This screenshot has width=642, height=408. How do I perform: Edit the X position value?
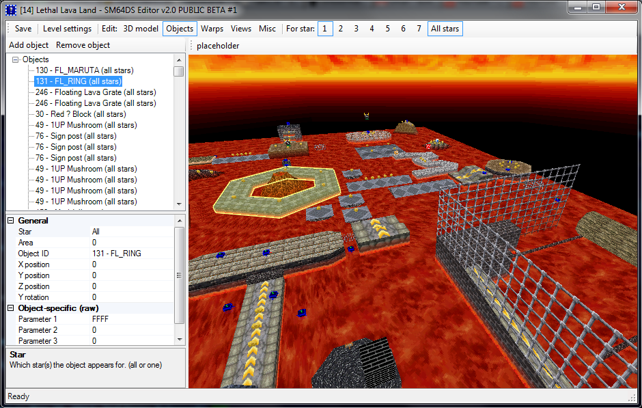[132, 264]
